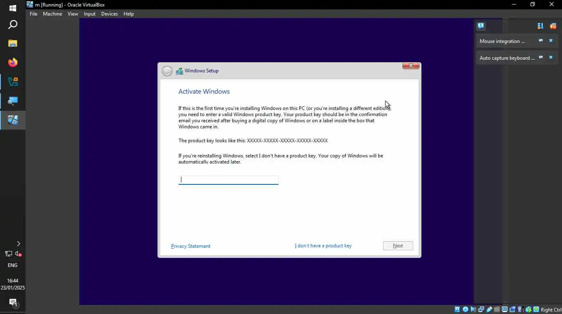Close the Windows Setup dialog
The width and height of the screenshot is (562, 314).
click(411, 66)
